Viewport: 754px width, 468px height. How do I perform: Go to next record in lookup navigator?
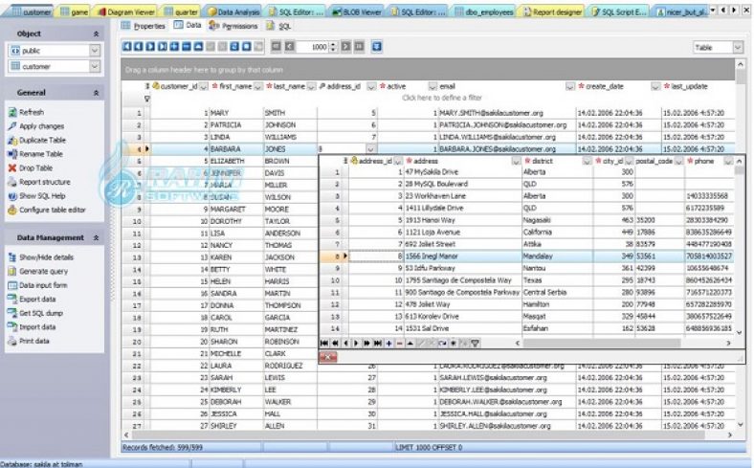356,344
